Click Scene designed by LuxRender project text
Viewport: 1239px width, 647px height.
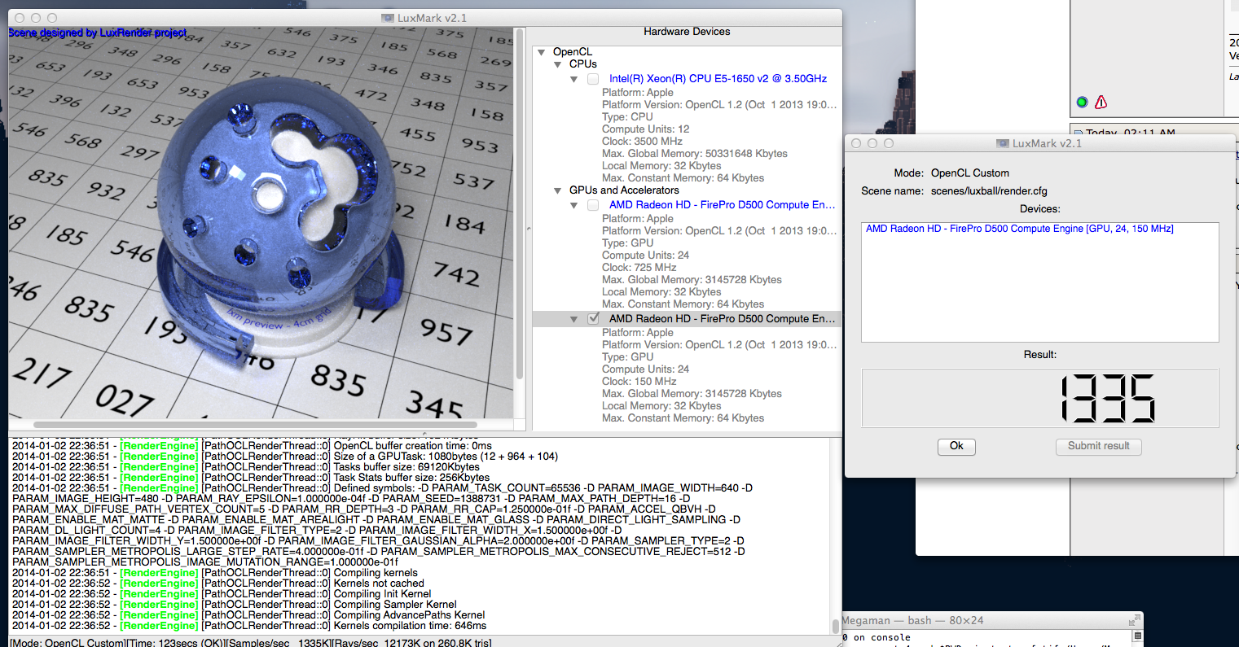click(x=98, y=33)
